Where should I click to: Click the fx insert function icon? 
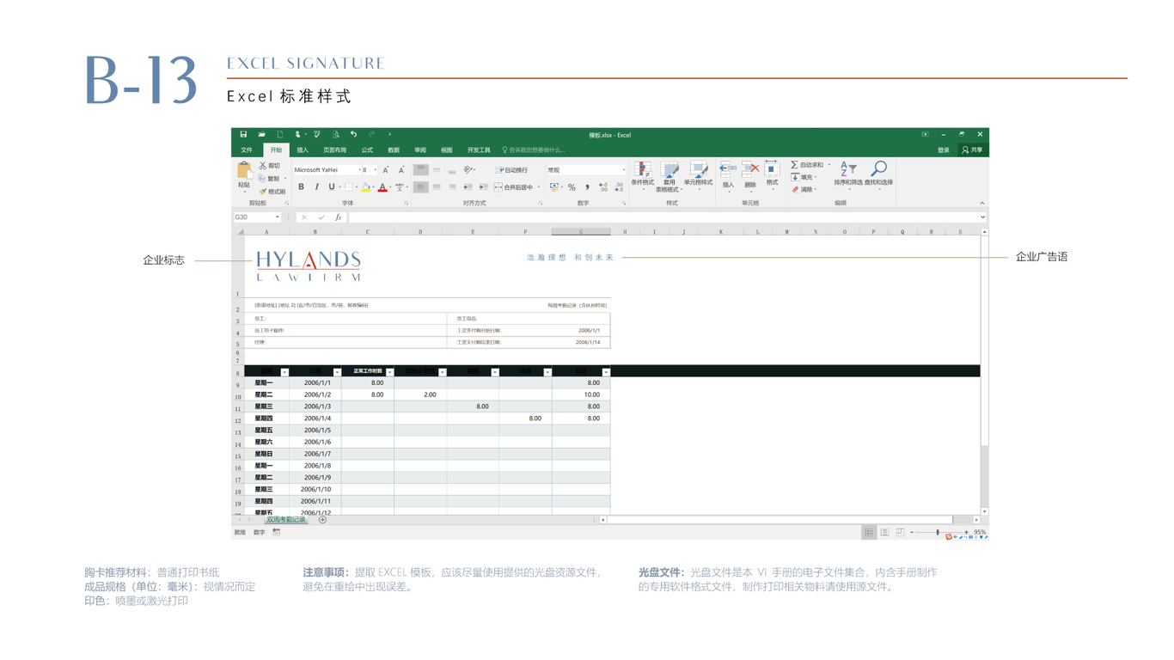(338, 217)
